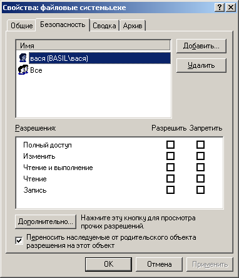Screen dimensions: 239x278
Task: Click the Добавить... button
Action: tap(201, 46)
